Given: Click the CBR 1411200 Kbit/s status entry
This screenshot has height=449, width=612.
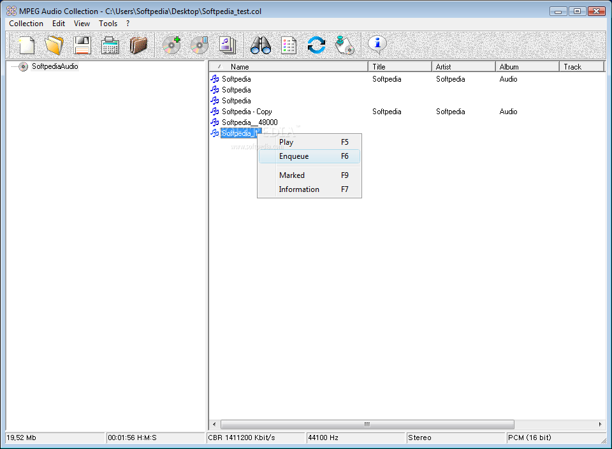Looking at the screenshot, I should click(256, 438).
